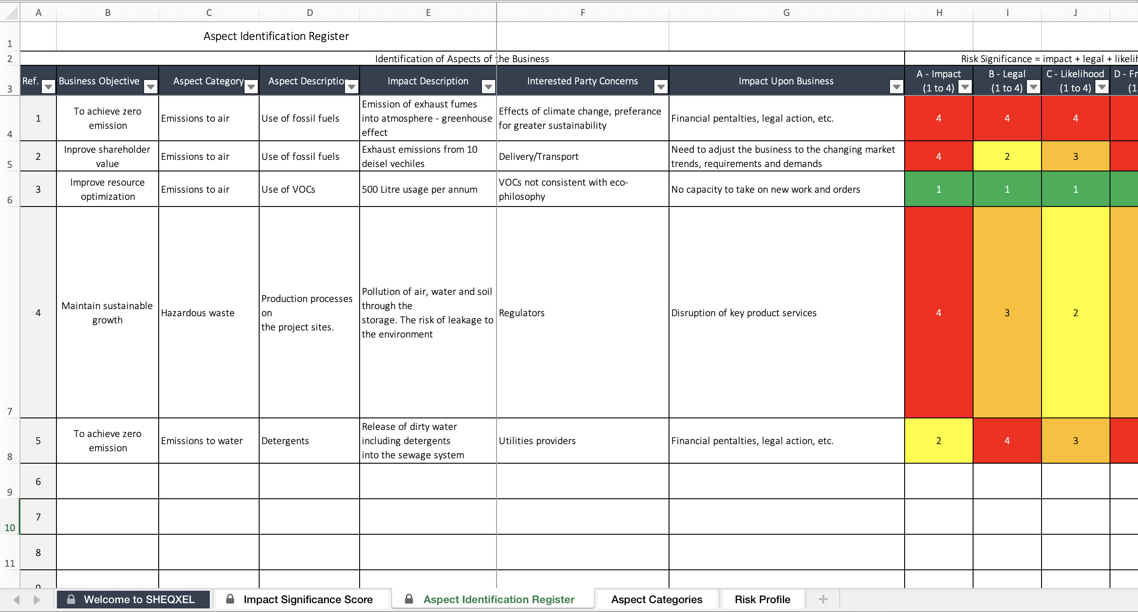Click 'Effects of climate change' concerns cell
Screen dimensions: 1138x612
(x=583, y=118)
